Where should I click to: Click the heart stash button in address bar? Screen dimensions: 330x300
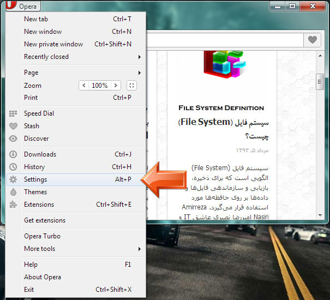(313, 40)
